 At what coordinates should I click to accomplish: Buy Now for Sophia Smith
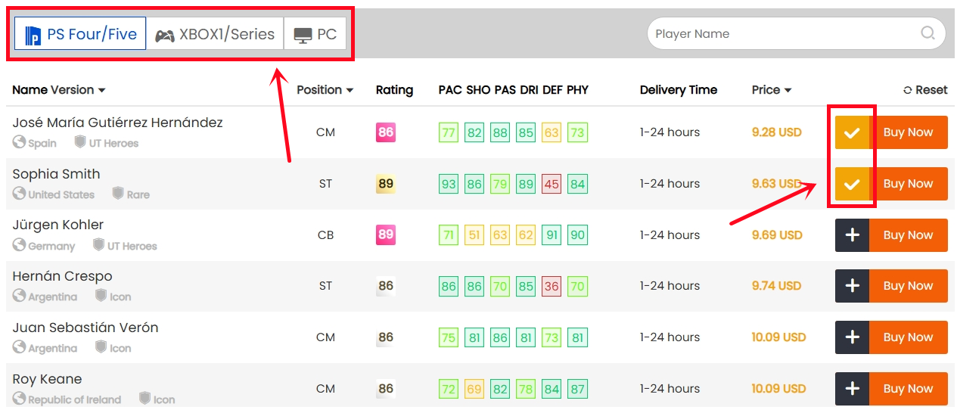[x=908, y=184]
